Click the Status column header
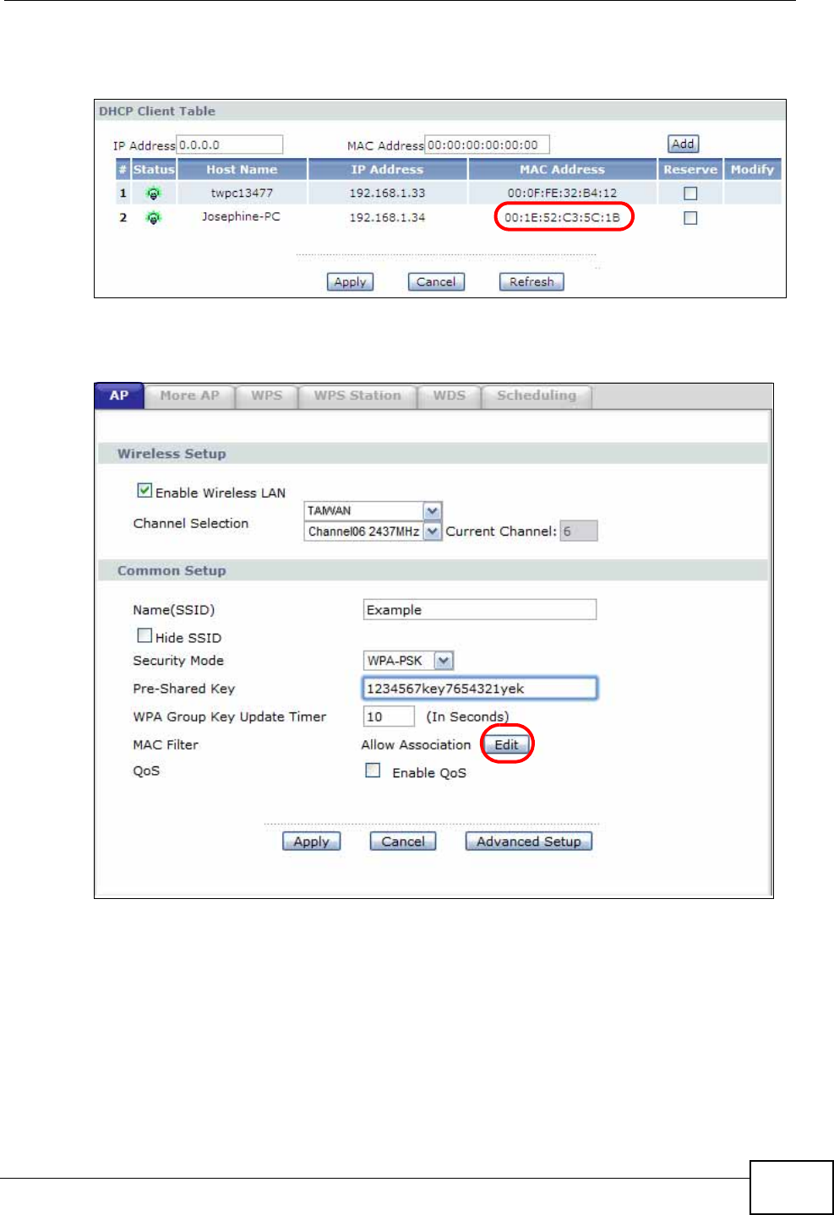The height and width of the screenshot is (1215, 834). coord(154,170)
